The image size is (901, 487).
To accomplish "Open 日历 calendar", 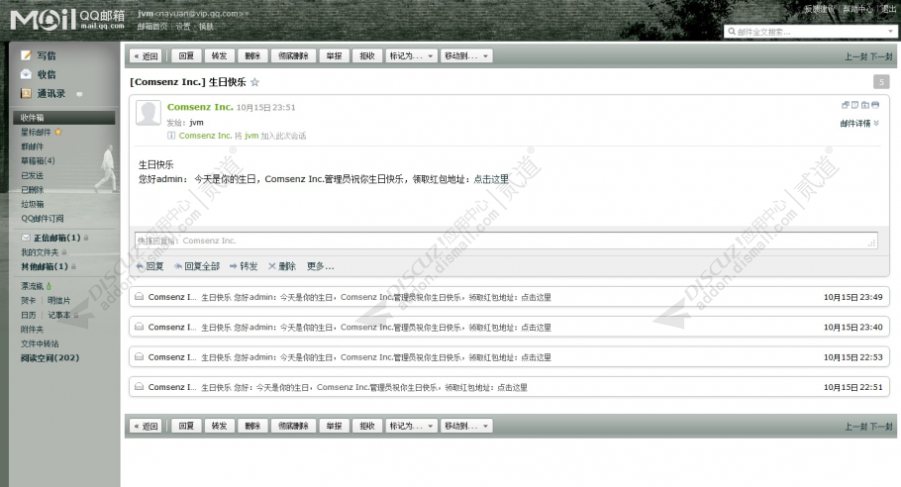I will click(28, 315).
